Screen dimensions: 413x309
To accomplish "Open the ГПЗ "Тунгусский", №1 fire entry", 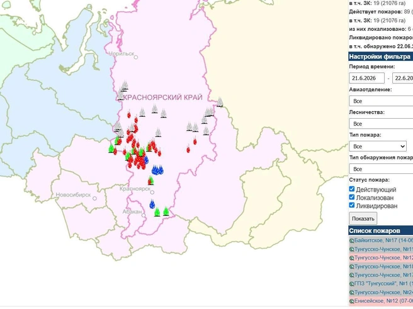I will (383, 284).
